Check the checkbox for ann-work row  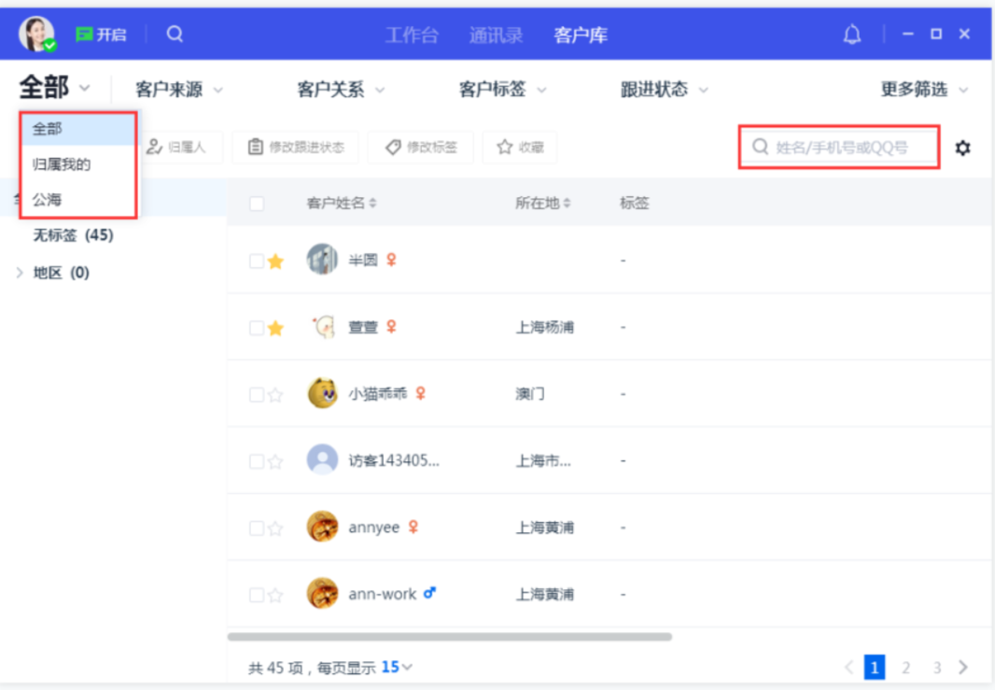[257, 595]
